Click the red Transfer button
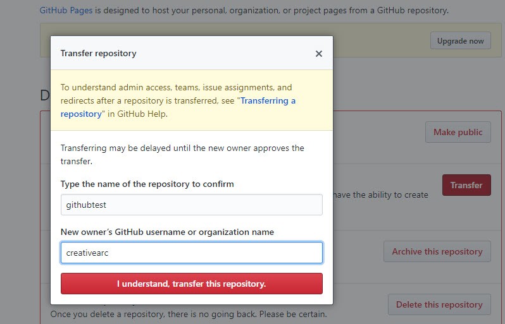 [466, 185]
